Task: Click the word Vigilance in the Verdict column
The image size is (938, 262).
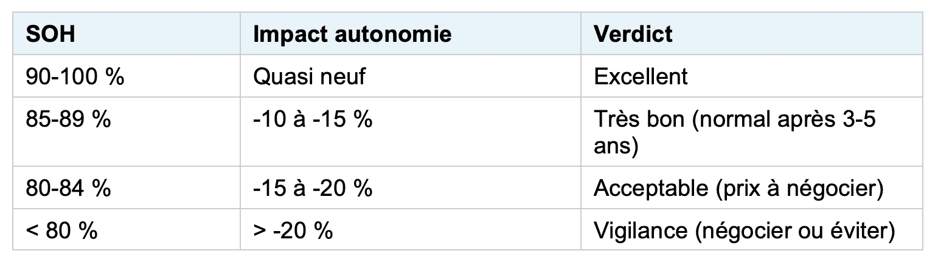Action: [642, 230]
